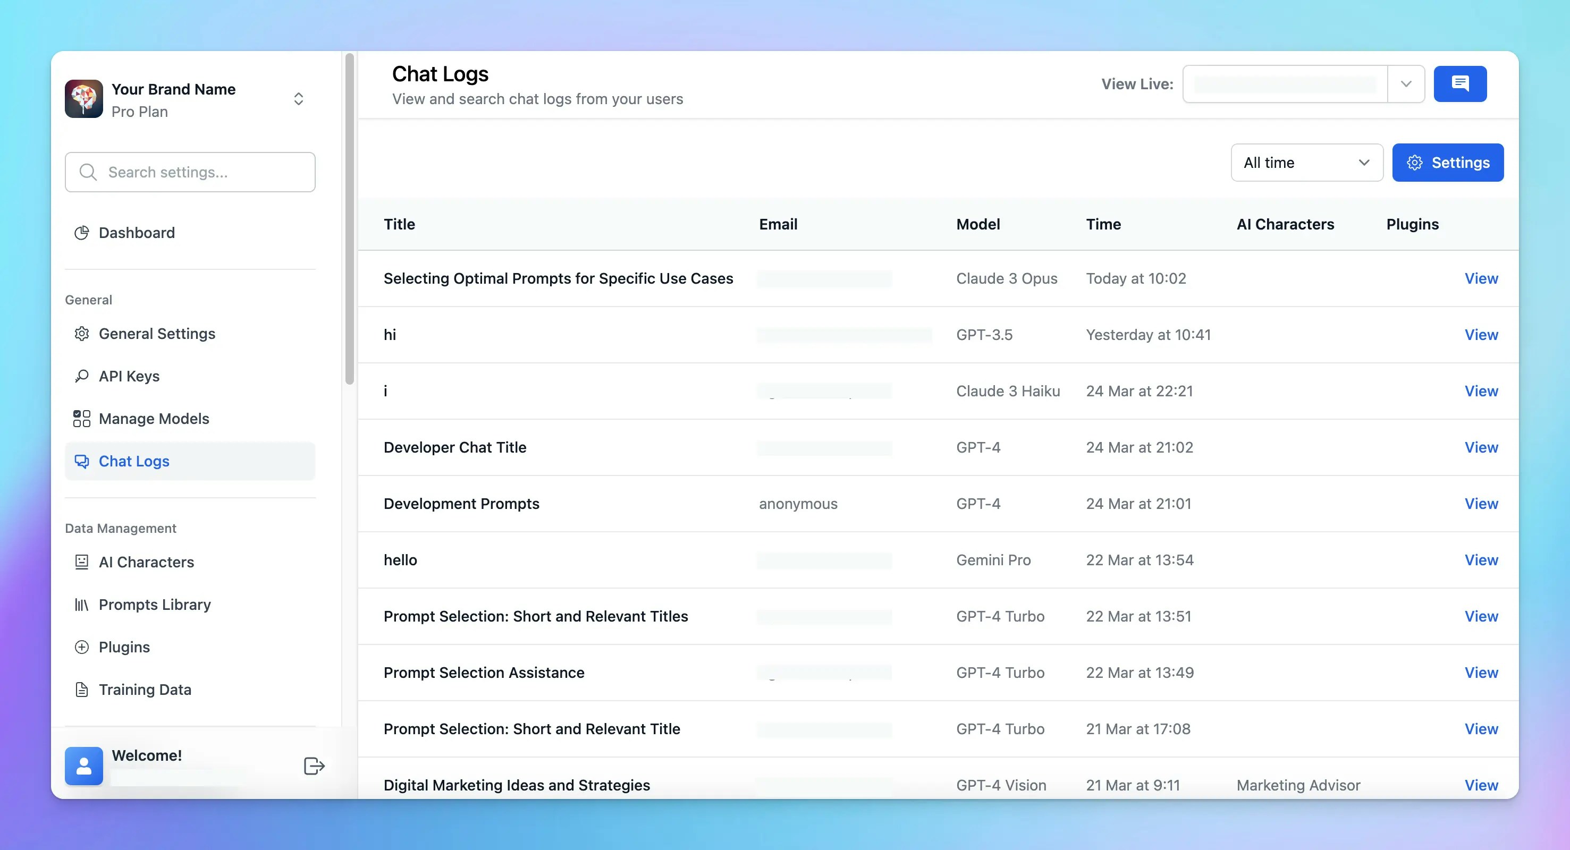Click the Prompts Library books icon
This screenshot has height=850, width=1570.
pos(82,605)
